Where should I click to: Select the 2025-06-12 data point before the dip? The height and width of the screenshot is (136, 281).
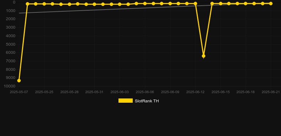point(195,4)
